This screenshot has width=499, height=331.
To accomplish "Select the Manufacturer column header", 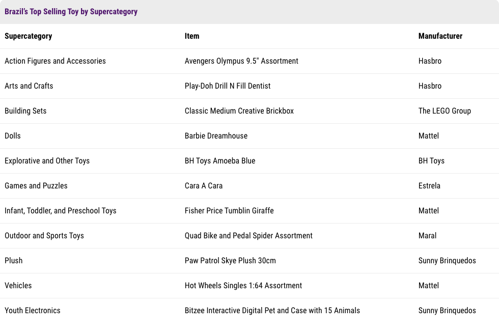I will (440, 36).
